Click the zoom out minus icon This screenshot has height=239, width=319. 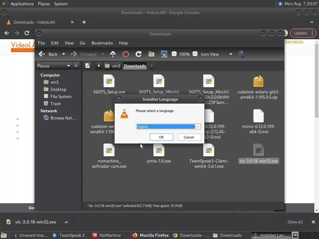[x=174, y=54]
